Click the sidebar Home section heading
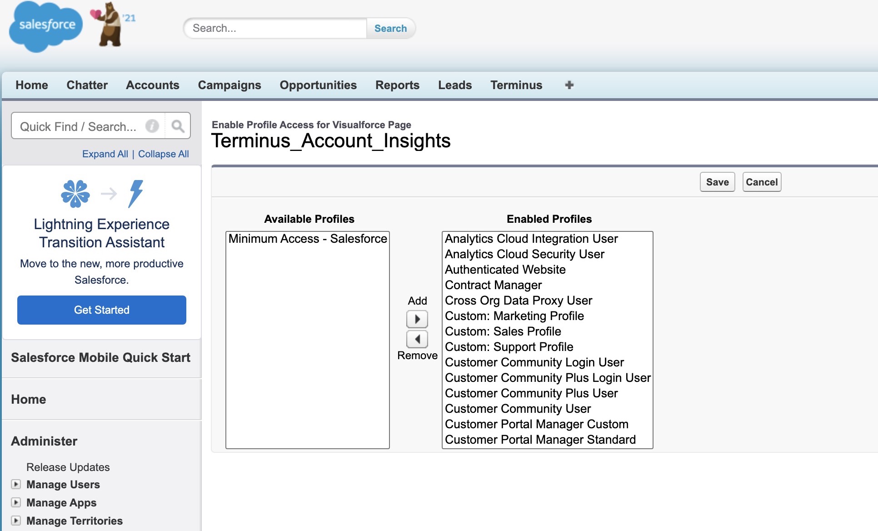Image resolution: width=878 pixels, height=531 pixels. 29,399
